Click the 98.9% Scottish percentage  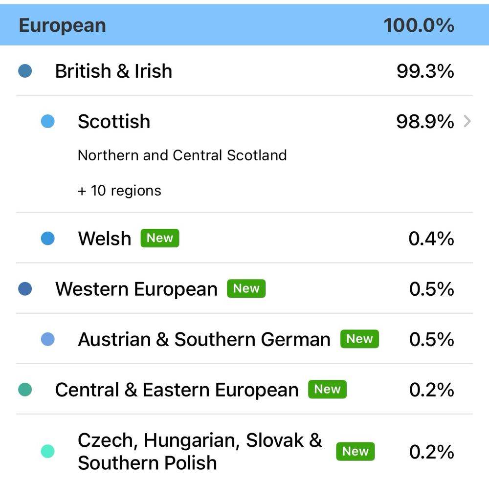[424, 122]
